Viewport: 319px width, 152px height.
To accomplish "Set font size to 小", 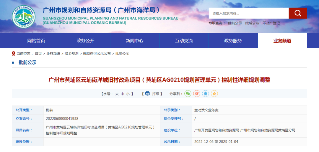I will (x=128, y=94).
